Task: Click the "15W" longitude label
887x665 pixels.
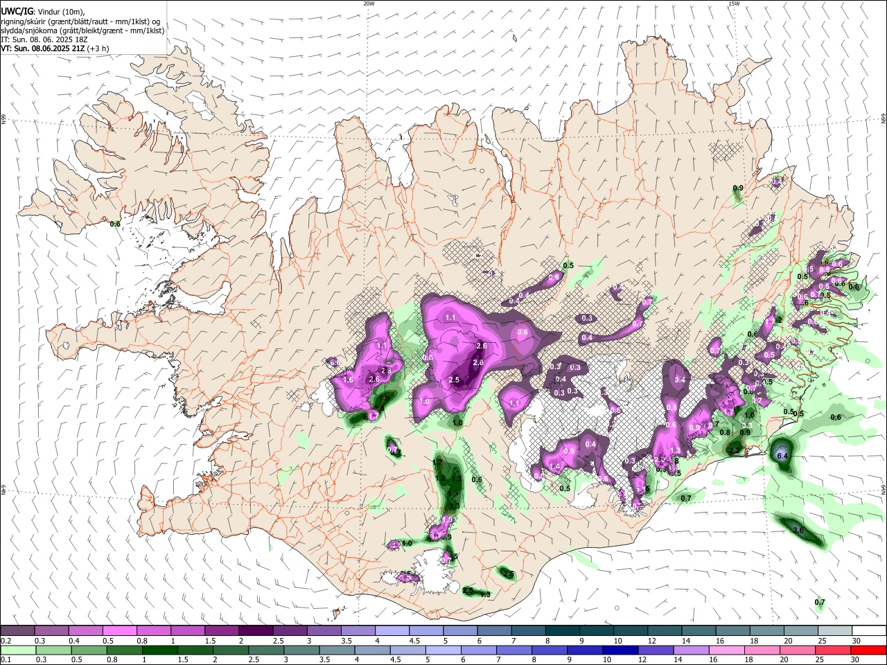Action: 734,3
